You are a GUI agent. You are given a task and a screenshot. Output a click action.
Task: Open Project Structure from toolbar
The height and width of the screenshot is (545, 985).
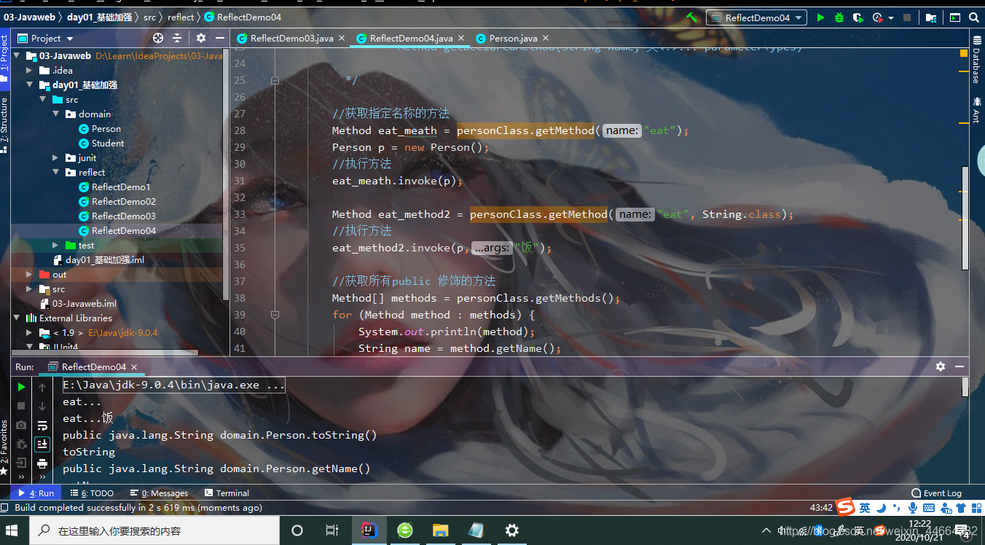point(931,17)
